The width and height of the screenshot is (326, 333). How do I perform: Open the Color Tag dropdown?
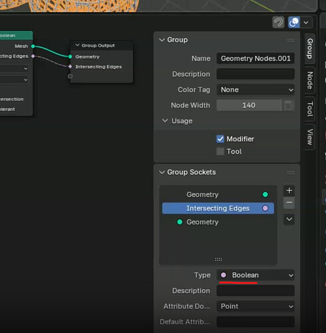coord(255,90)
